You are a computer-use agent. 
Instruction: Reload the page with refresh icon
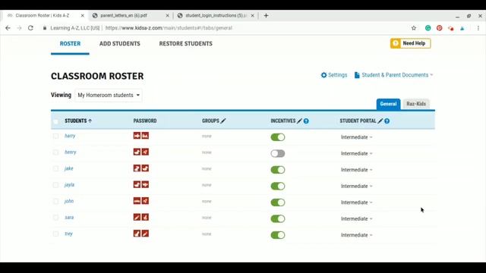[30, 28]
